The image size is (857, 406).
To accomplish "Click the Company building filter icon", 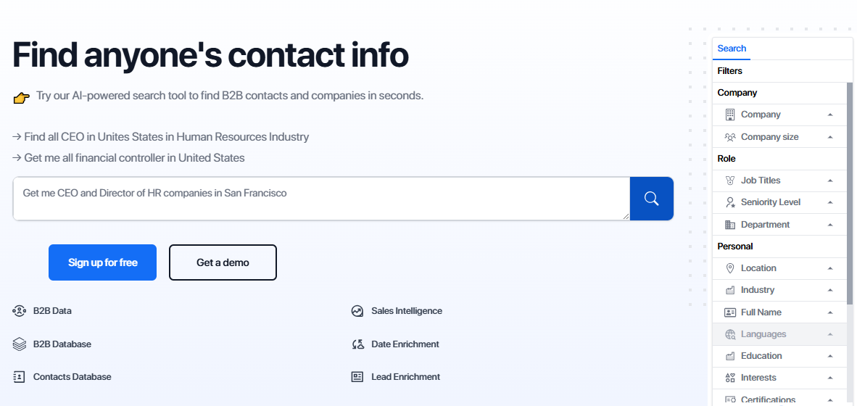I will (730, 115).
